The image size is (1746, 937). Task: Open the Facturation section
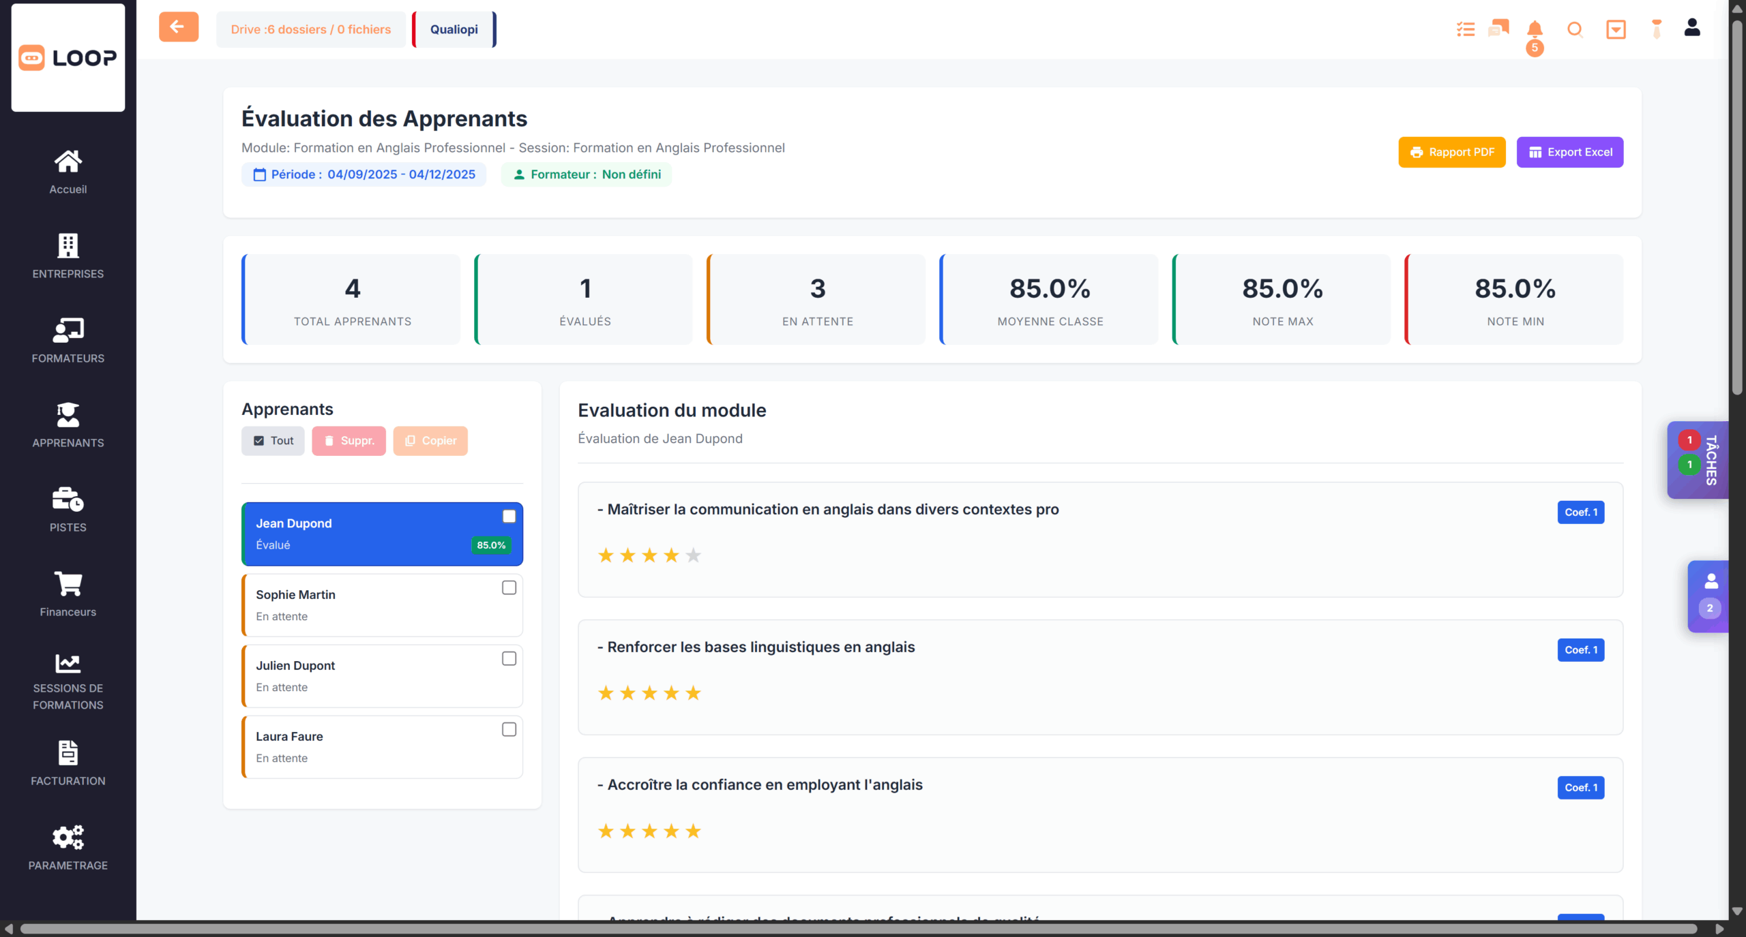tap(68, 761)
